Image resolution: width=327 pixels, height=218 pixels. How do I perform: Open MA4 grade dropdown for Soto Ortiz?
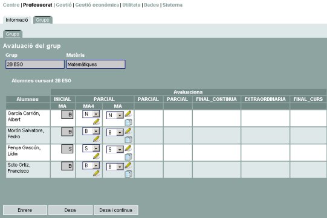coord(91,165)
